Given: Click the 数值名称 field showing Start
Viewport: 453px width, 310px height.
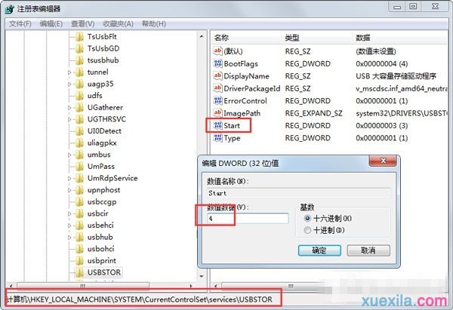Looking at the screenshot, I should pyautogui.click(x=299, y=193).
